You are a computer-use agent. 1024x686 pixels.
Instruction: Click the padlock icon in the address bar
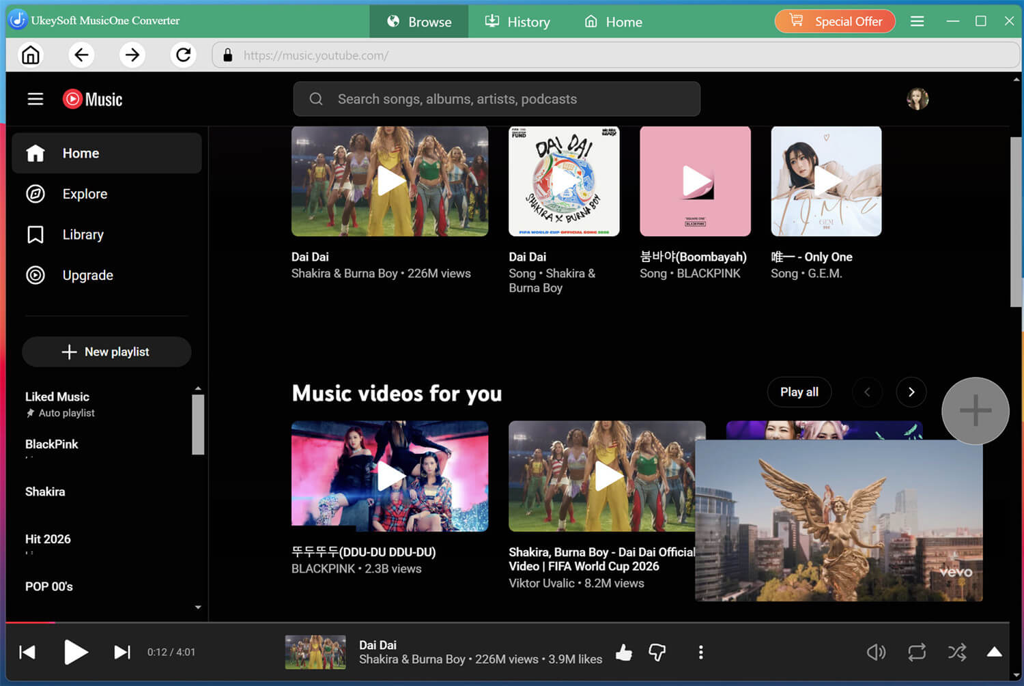pyautogui.click(x=228, y=55)
